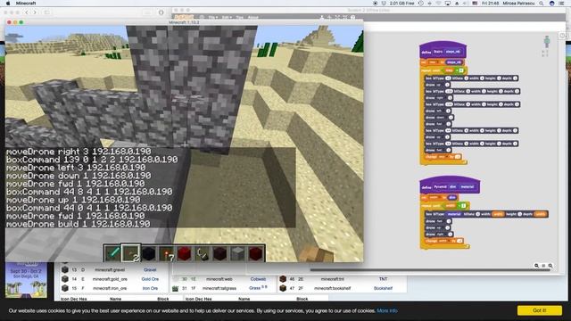571x321 pixels.
Task: Click the change by block in Stairs script
Action: pos(443,157)
